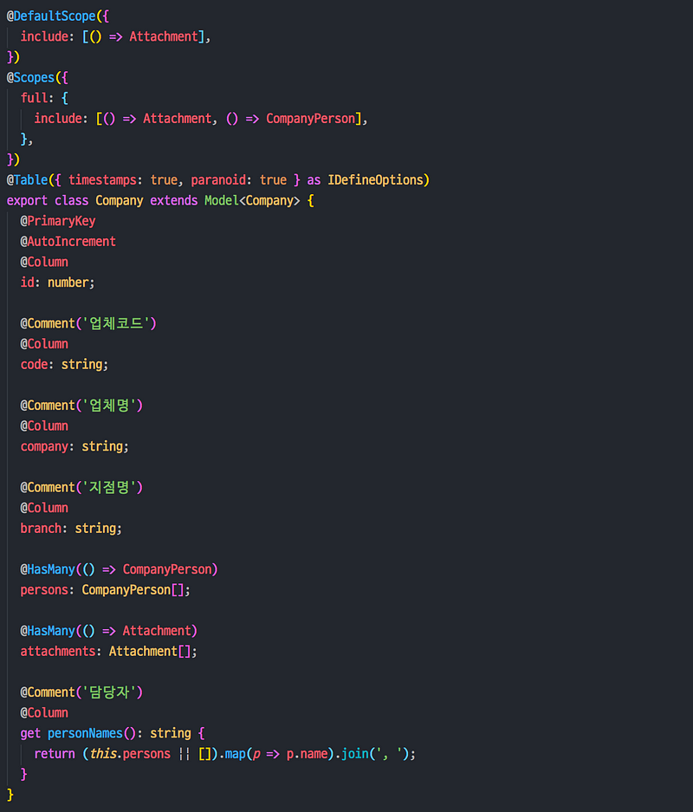Click the @Column decorator above 'id: number'

[44, 262]
